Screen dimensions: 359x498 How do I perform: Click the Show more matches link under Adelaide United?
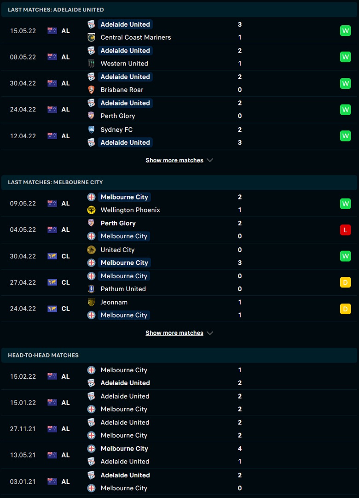tap(174, 160)
